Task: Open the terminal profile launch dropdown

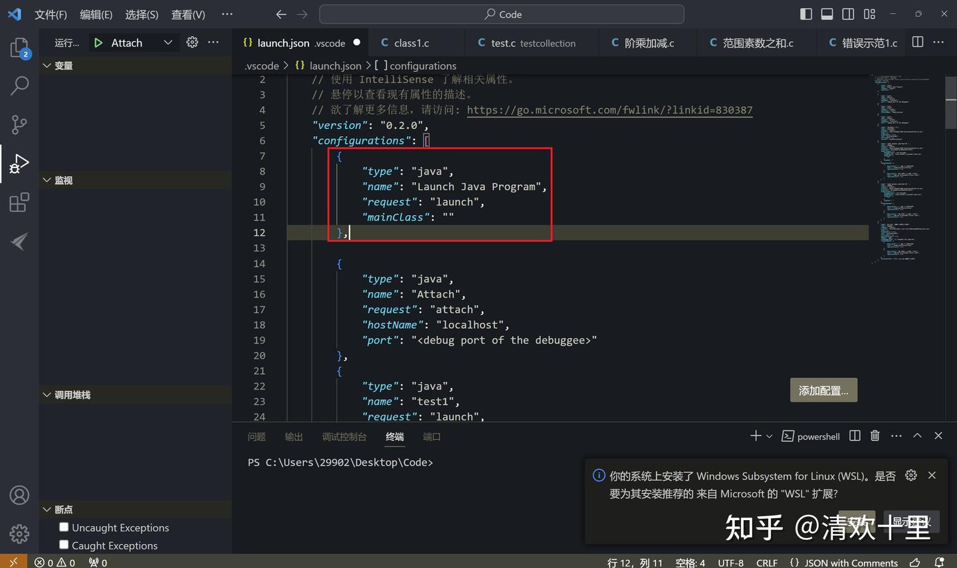Action: [x=770, y=436]
